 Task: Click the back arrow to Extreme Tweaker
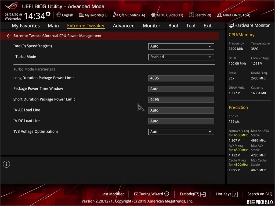(x=9, y=36)
